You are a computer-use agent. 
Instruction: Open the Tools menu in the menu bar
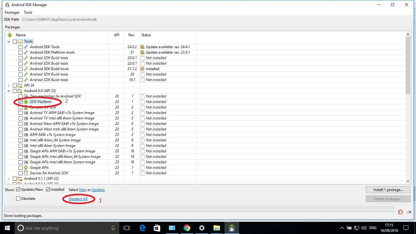click(28, 12)
